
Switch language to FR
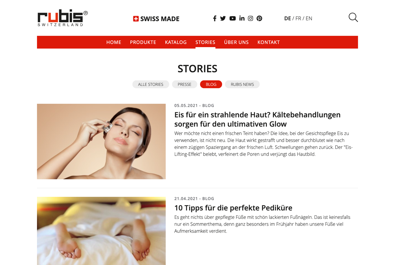click(x=298, y=18)
